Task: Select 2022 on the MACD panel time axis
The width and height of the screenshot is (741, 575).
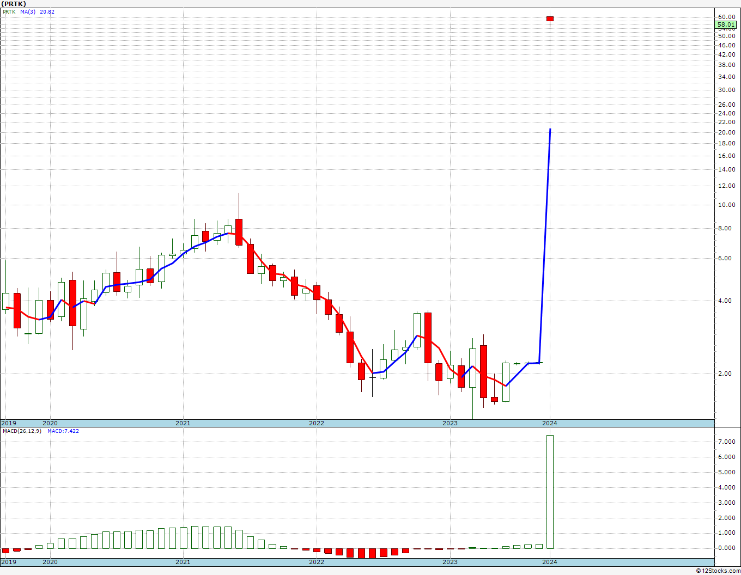Action: pos(317,562)
